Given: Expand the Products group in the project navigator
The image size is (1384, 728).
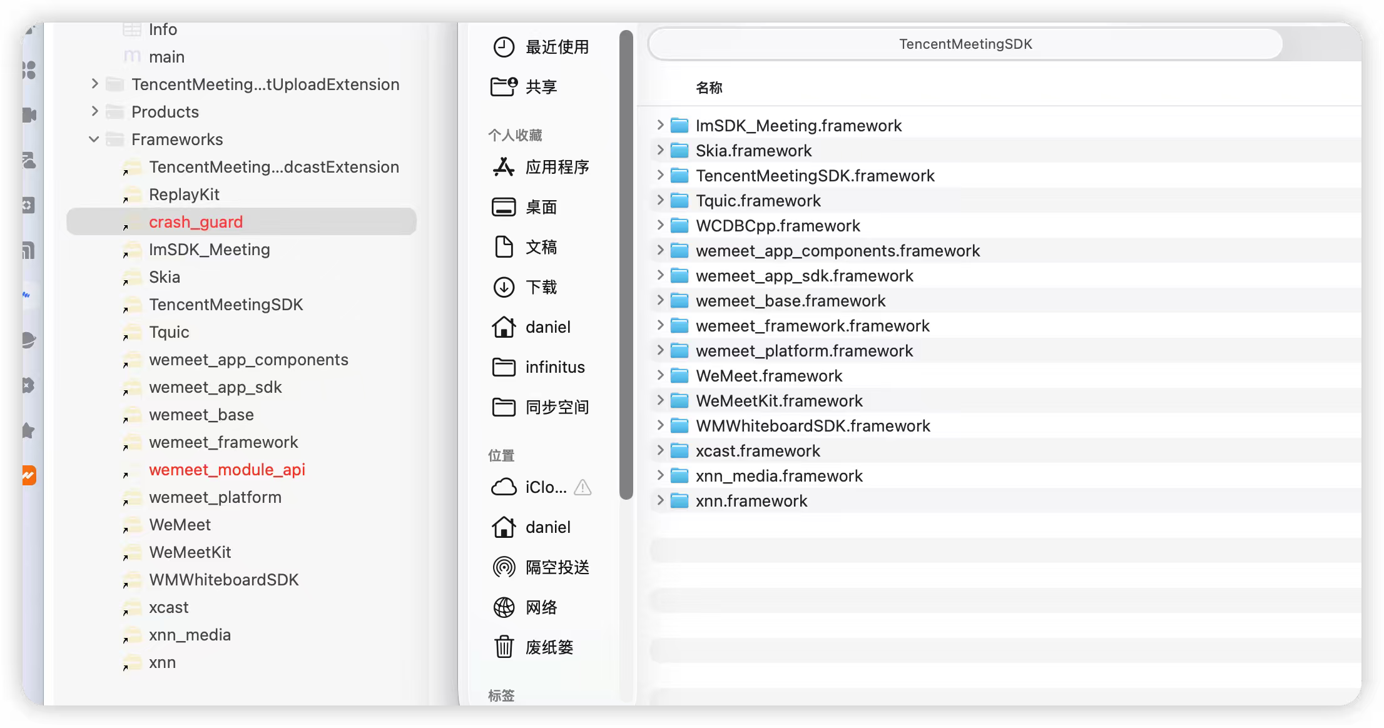Looking at the screenshot, I should coord(95,111).
